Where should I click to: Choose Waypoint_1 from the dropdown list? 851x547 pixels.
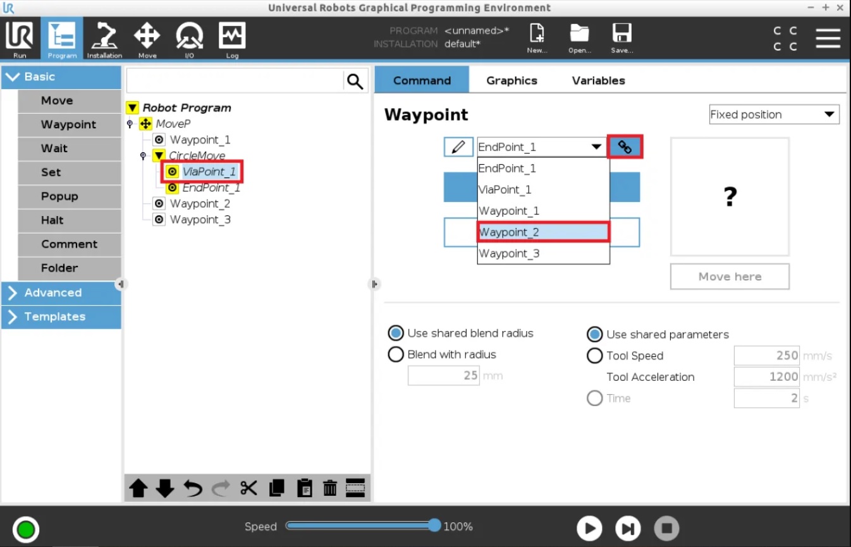tap(543, 211)
